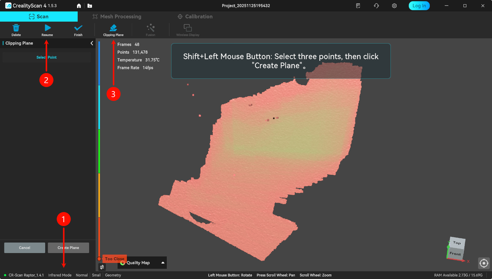
Task: Click the Log In button
Action: point(419,6)
